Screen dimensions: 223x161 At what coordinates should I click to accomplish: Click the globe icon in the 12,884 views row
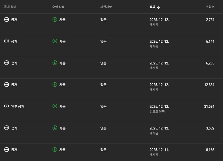7,85
